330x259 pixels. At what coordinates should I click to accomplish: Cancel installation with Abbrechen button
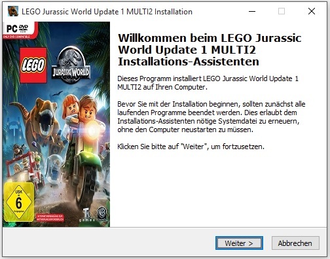pyautogui.click(x=295, y=243)
